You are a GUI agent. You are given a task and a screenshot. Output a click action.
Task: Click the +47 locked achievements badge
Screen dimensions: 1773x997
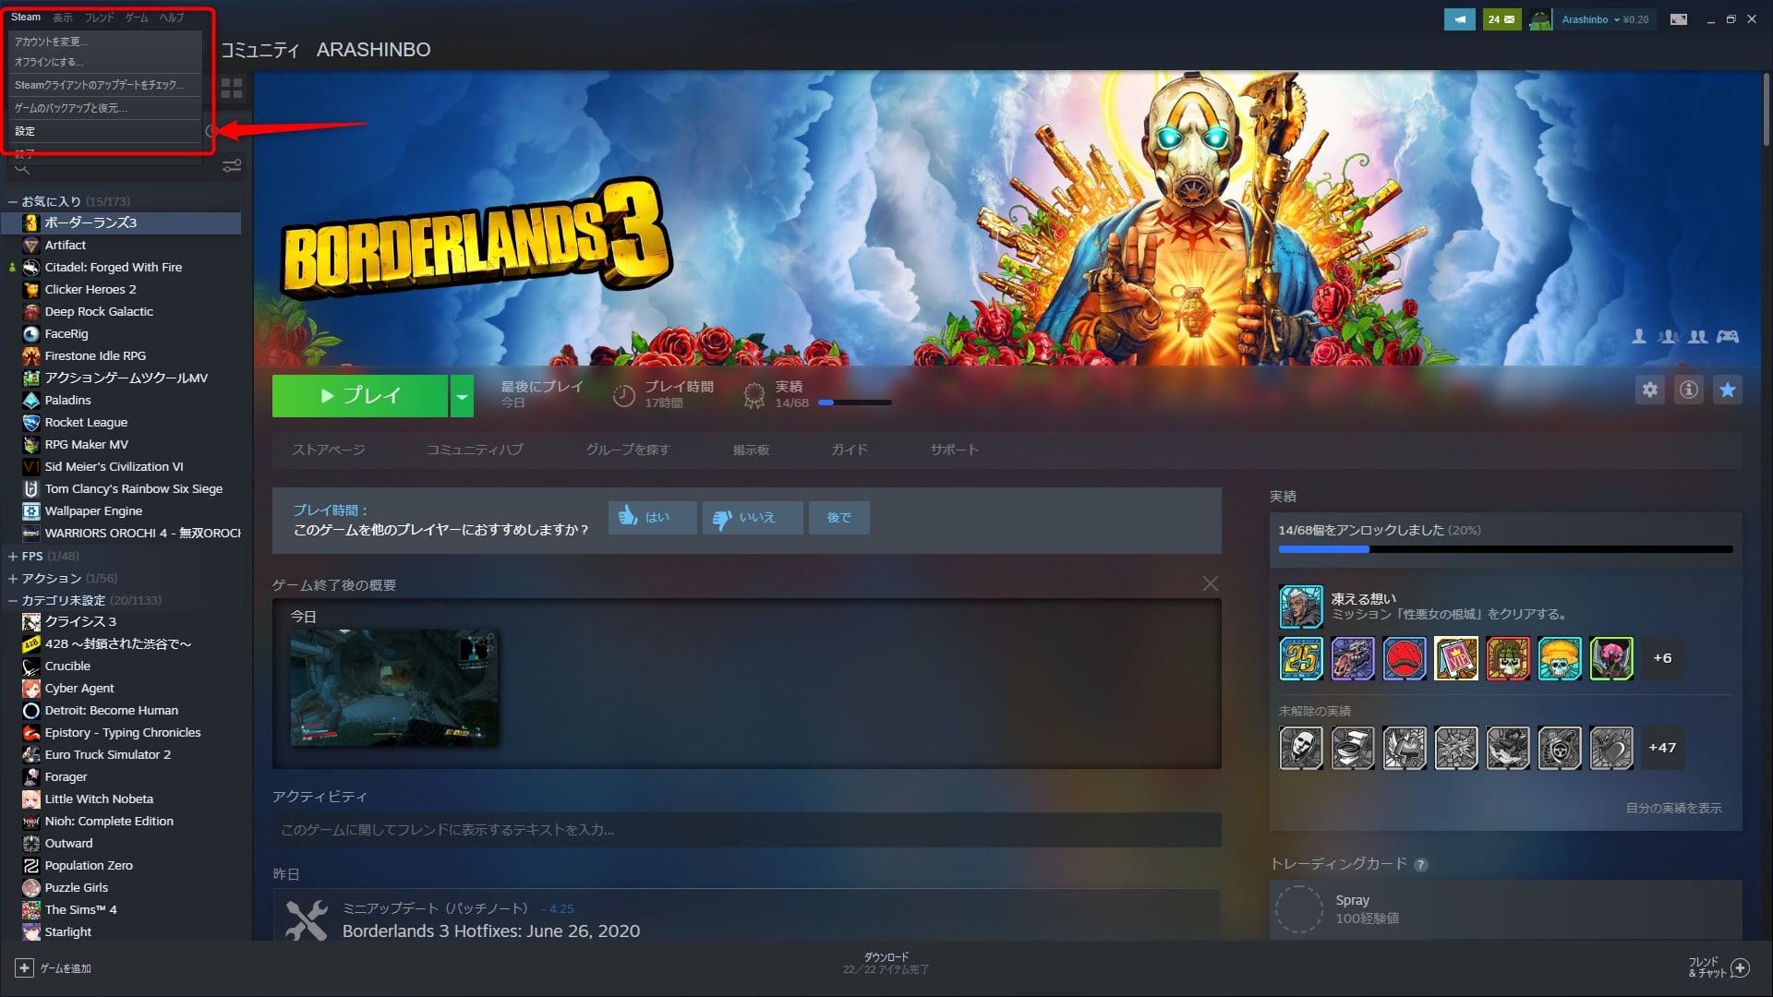coord(1662,748)
